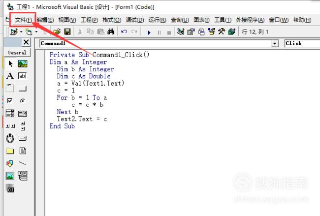Select the Data control tool
This screenshot has width=320, height=216.
point(23,176)
